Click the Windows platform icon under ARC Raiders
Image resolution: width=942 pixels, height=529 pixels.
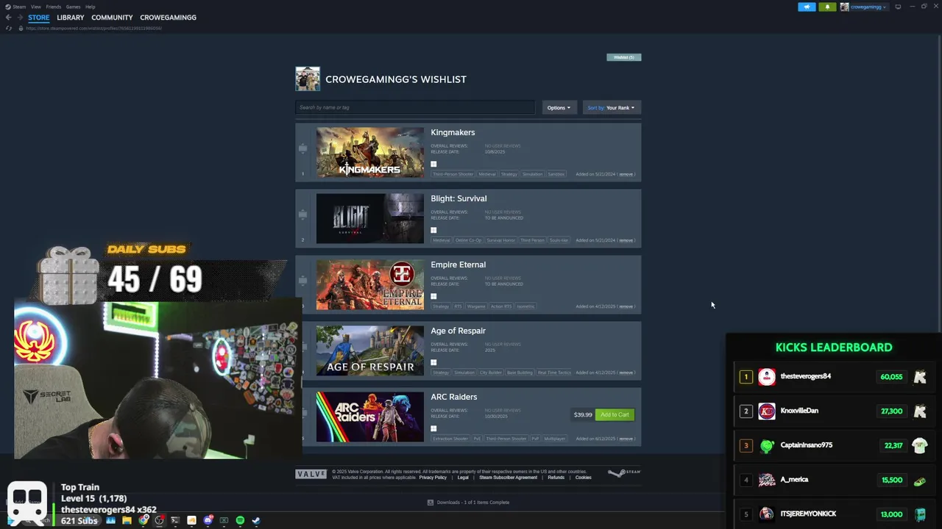click(x=433, y=428)
